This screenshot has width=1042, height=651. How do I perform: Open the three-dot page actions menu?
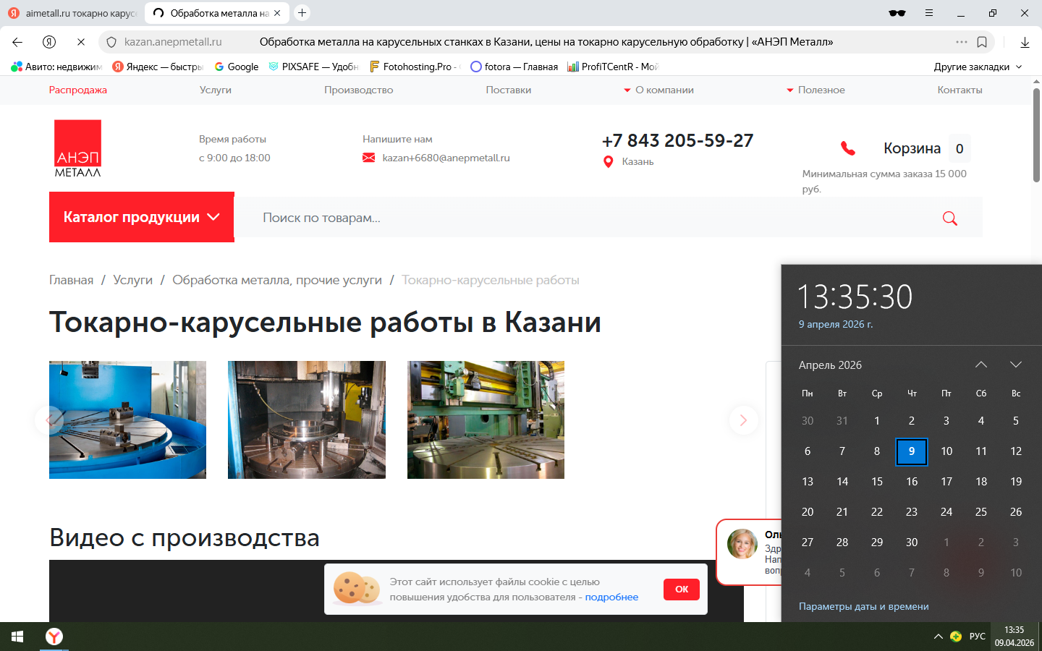[962, 42]
